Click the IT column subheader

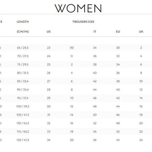pos(95,32)
